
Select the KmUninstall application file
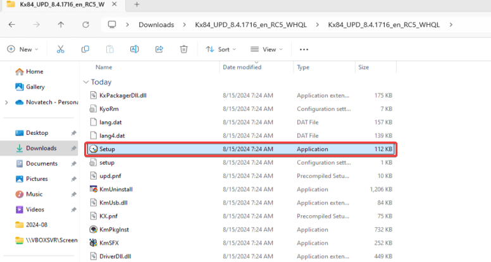[x=116, y=189]
